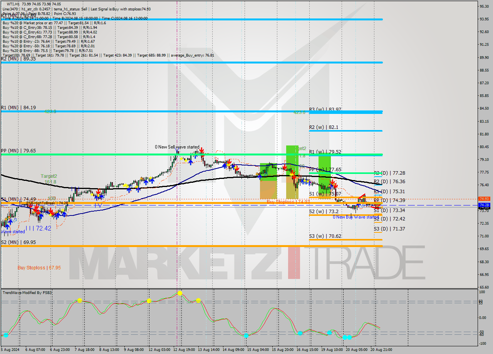493x354 pixels.
Task: Click the R1 (w) | 79.52 weekly label
Action: point(325,152)
